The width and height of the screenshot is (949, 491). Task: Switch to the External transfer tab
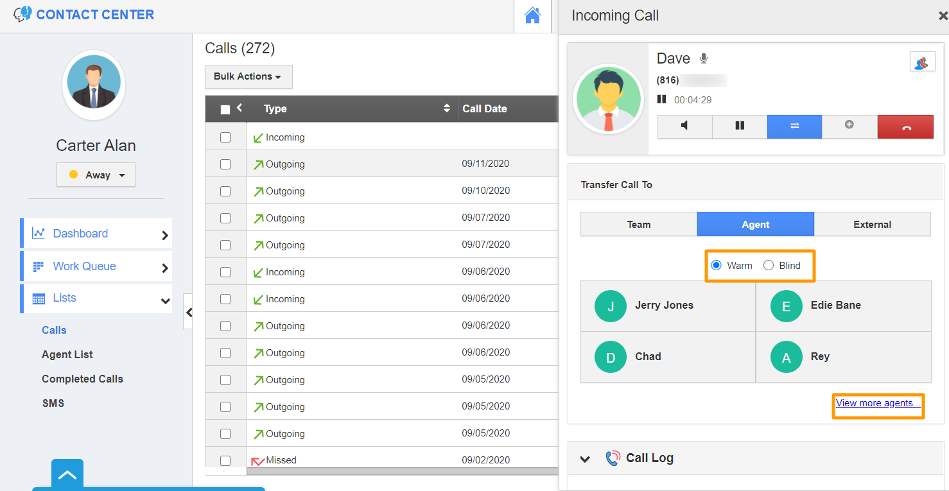click(872, 225)
